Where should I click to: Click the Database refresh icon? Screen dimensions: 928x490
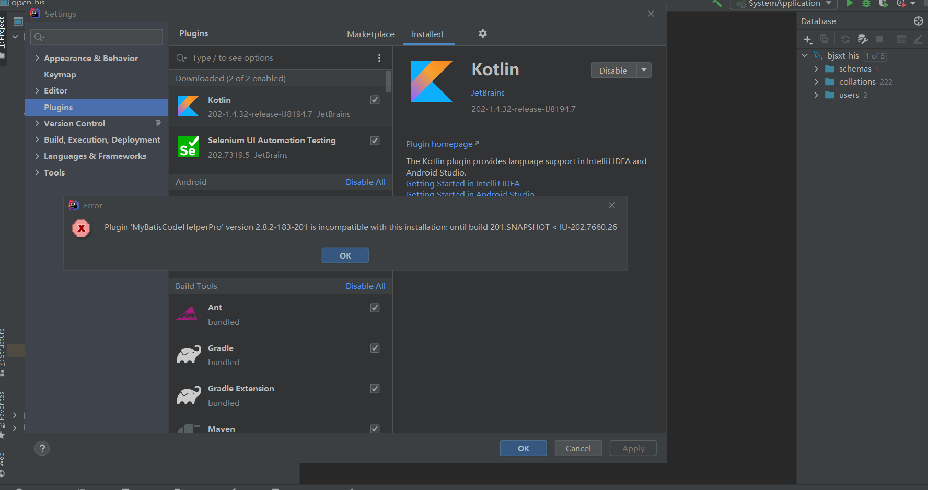(845, 39)
